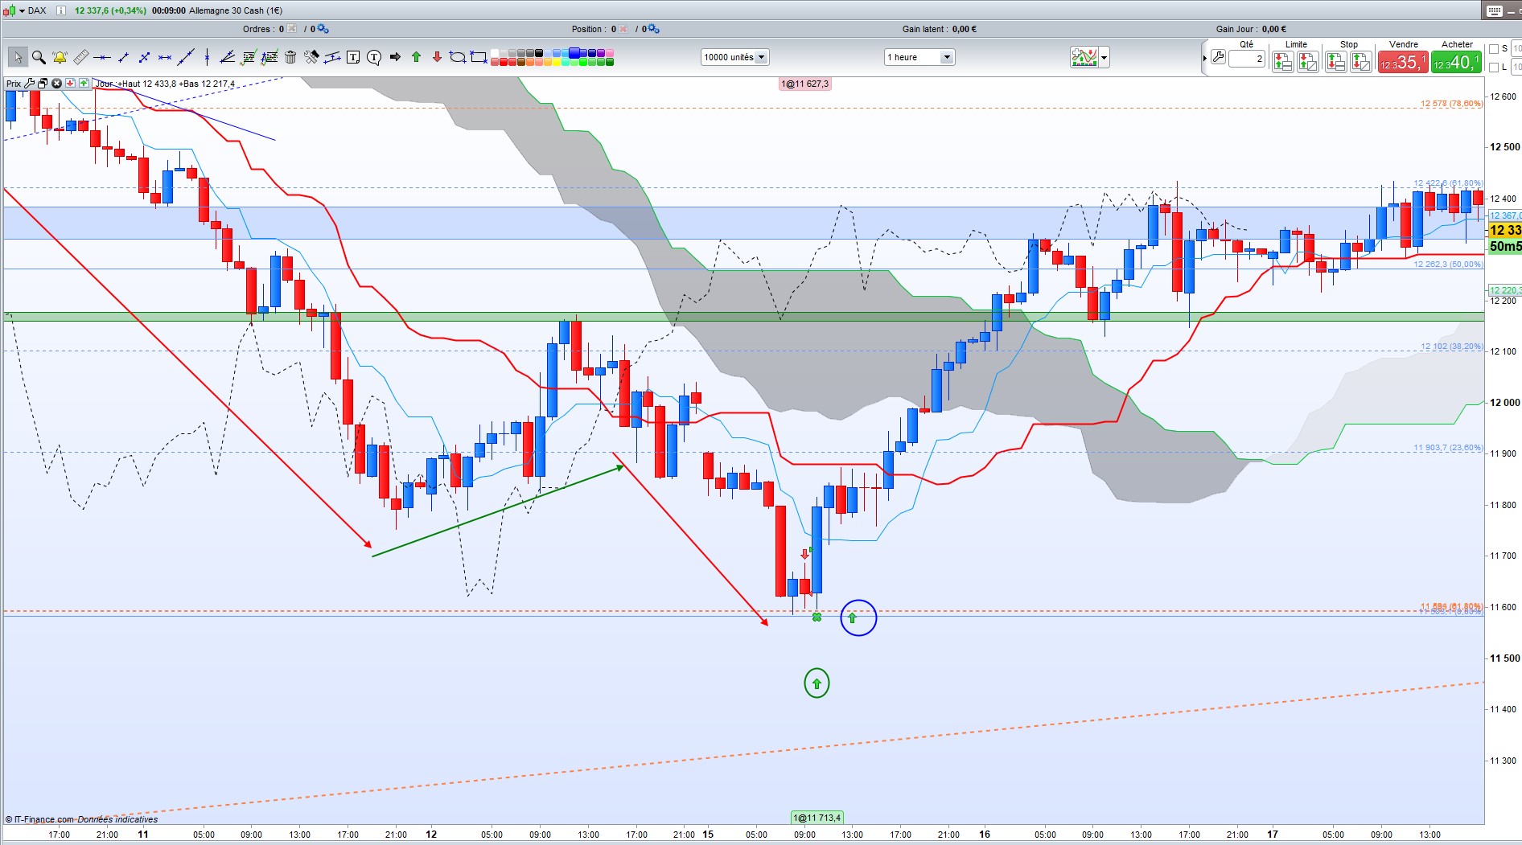1522x845 pixels.
Task: Open the indicators chart icon
Action: click(x=1084, y=57)
